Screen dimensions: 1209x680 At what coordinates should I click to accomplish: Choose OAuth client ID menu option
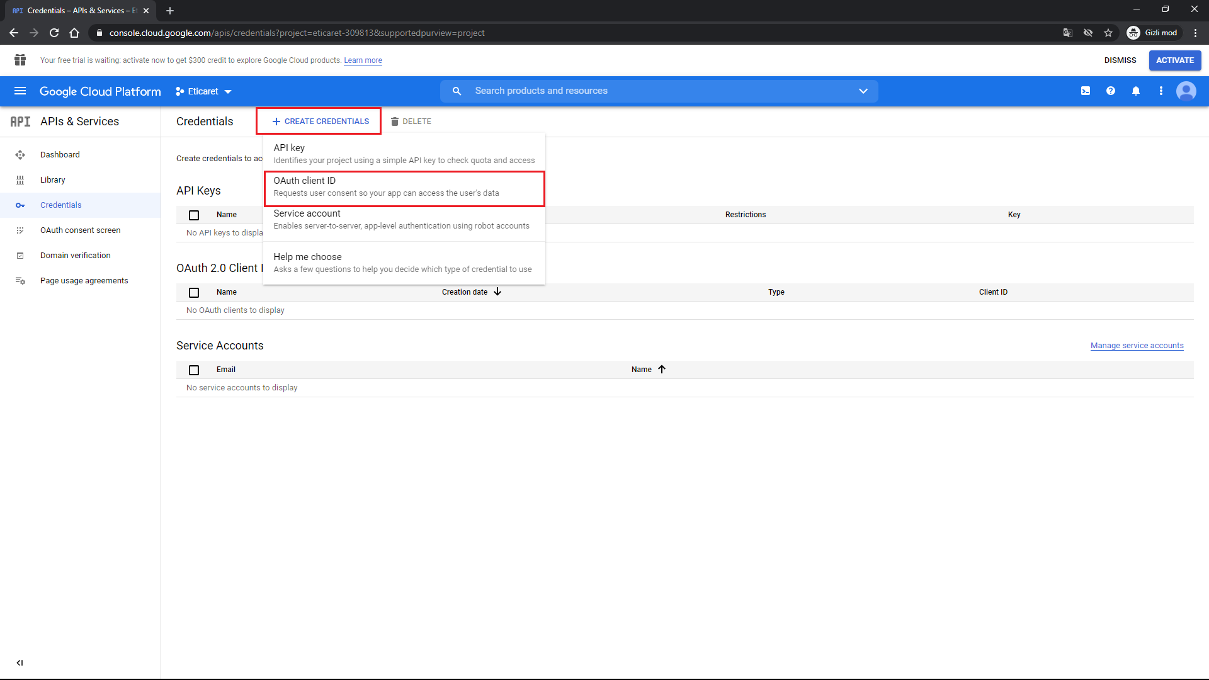point(404,187)
